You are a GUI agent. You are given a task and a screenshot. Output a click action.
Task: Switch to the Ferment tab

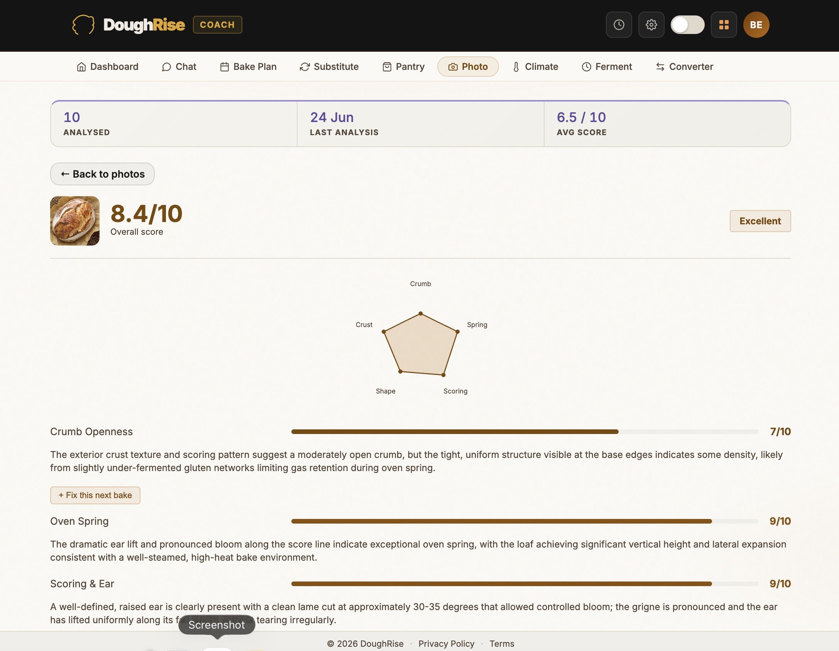point(607,67)
